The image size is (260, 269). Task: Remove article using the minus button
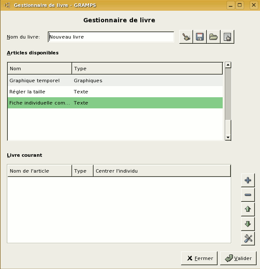point(248,195)
